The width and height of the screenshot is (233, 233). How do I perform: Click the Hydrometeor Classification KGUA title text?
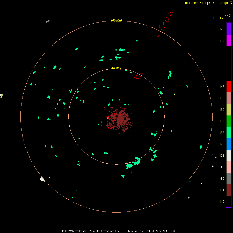[118, 231]
